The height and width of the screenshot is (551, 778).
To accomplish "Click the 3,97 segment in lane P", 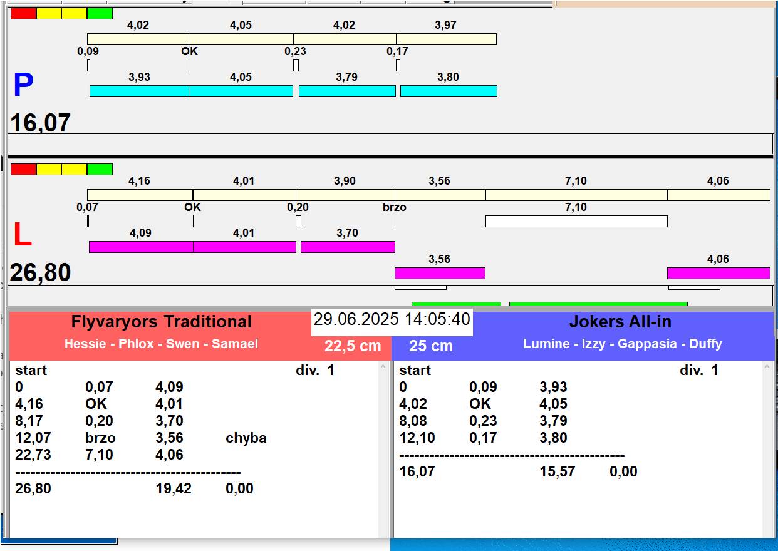I will [x=445, y=39].
